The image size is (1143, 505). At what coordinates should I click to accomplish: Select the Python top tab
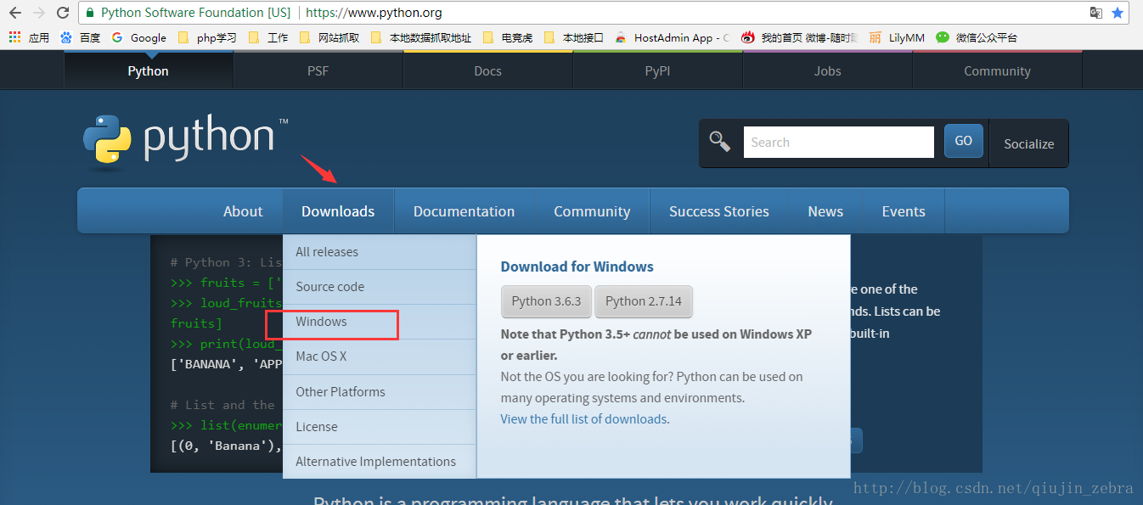pos(149,70)
